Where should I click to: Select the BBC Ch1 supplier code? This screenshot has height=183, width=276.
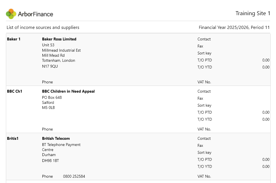click(14, 91)
